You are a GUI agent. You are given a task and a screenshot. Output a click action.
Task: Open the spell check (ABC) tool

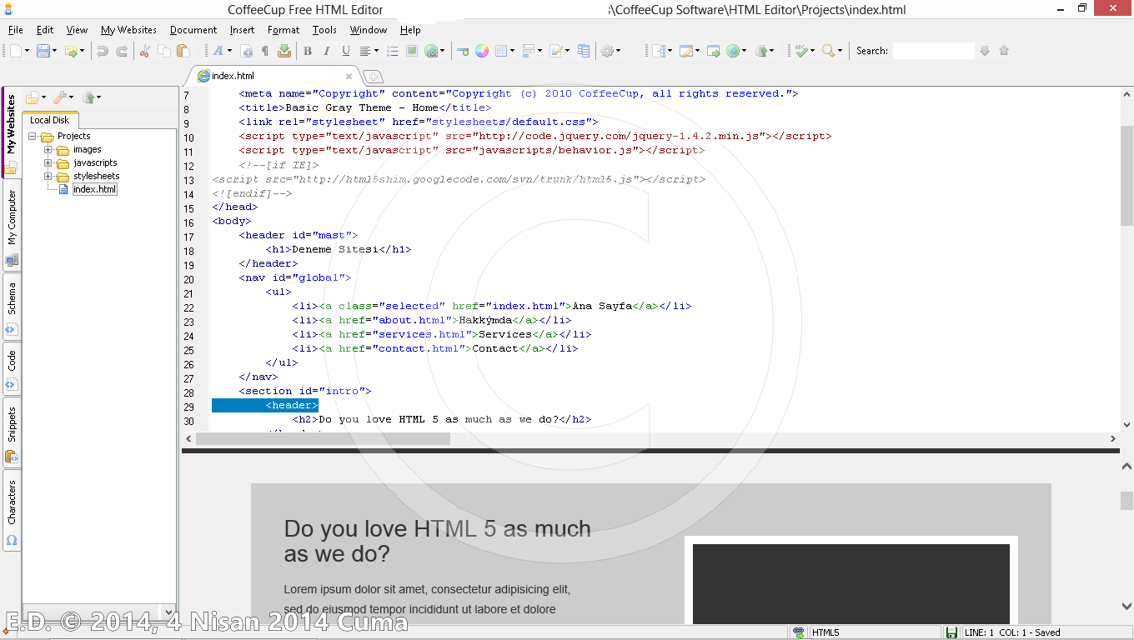pyautogui.click(x=801, y=51)
